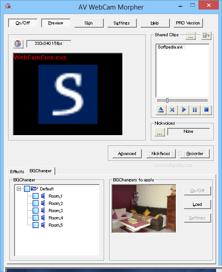Open the Settings button in top row
The image size is (222, 272).
122,23
